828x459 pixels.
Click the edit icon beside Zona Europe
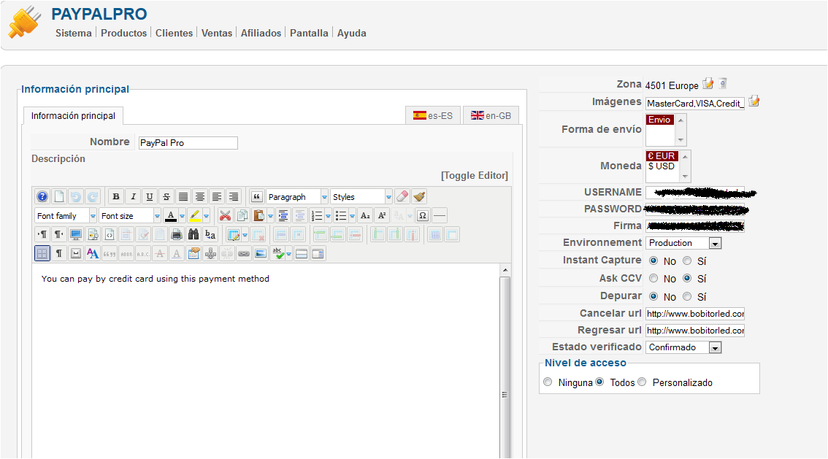(708, 84)
